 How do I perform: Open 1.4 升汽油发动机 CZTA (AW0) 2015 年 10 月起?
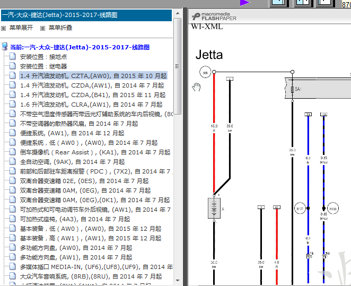click(93, 76)
